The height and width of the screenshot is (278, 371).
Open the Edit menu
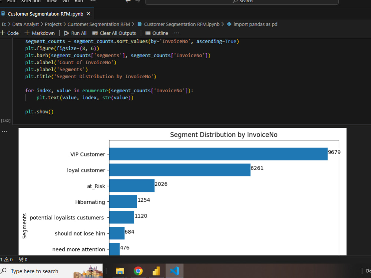coord(11,1)
